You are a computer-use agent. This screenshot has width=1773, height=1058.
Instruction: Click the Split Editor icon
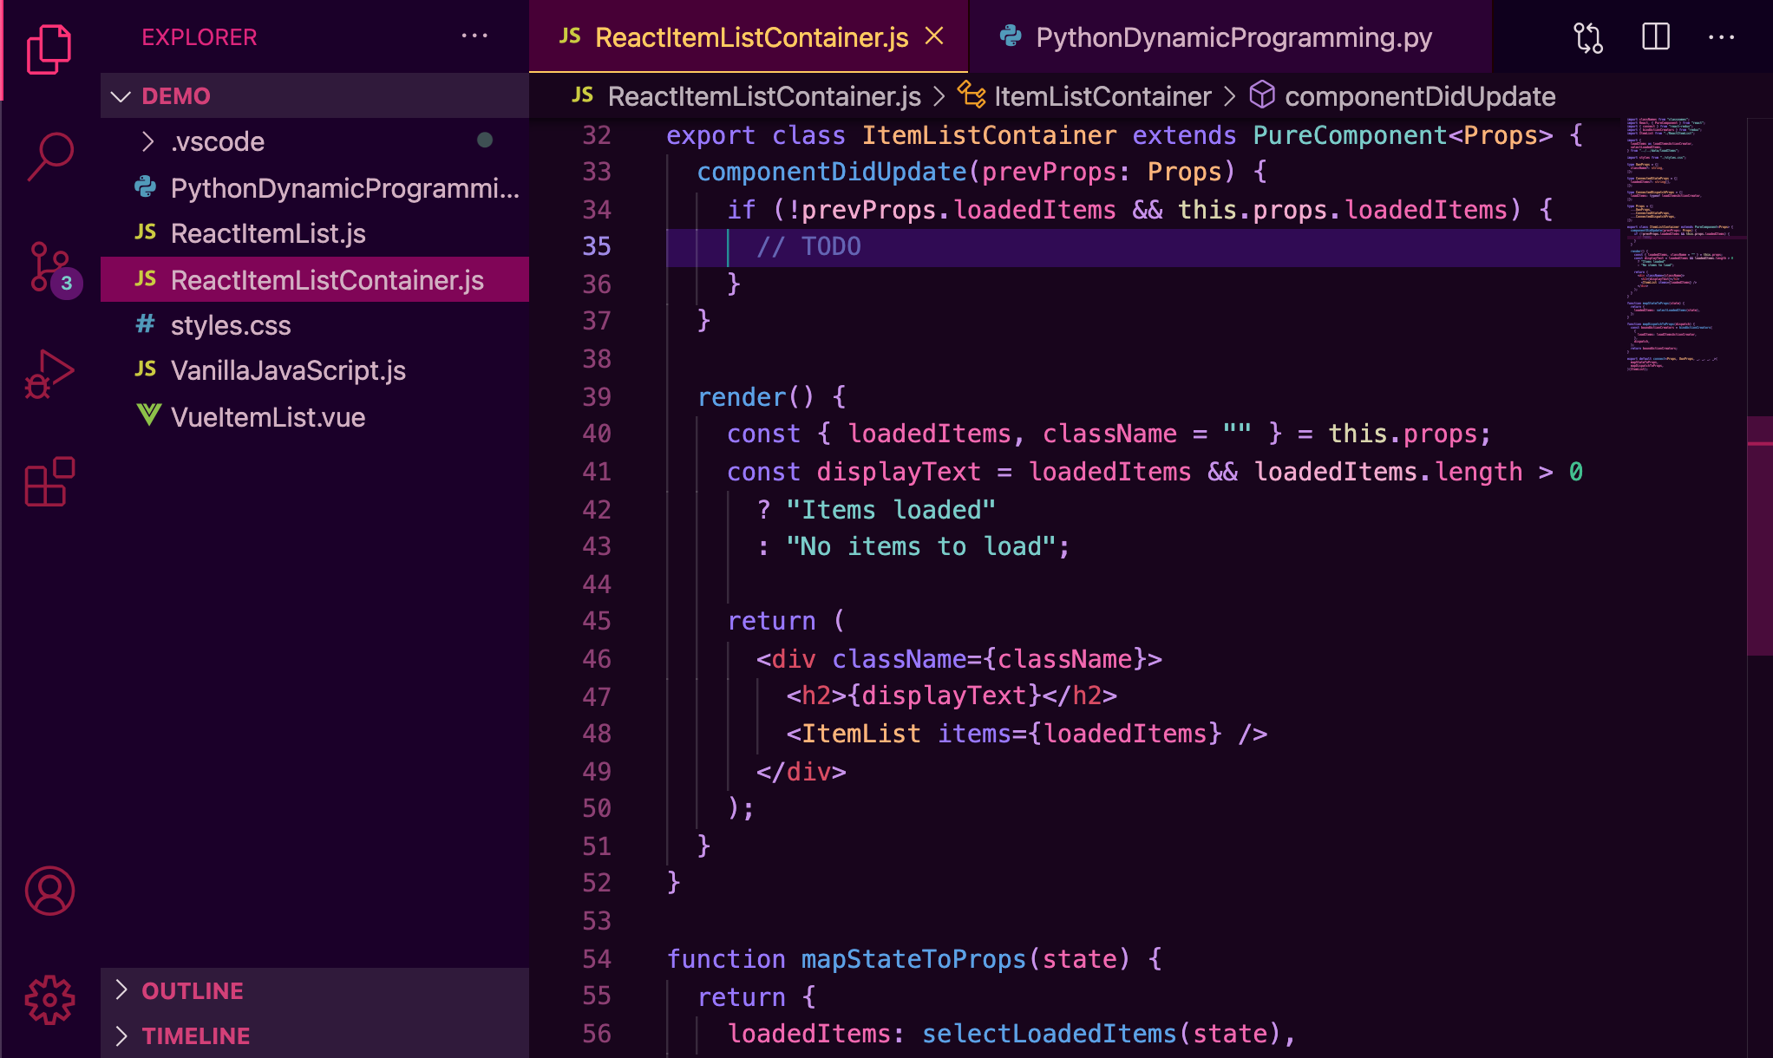pos(1655,36)
